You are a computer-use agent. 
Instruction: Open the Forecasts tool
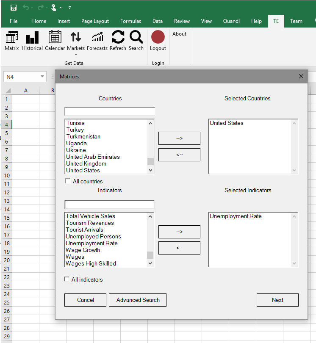click(97, 41)
